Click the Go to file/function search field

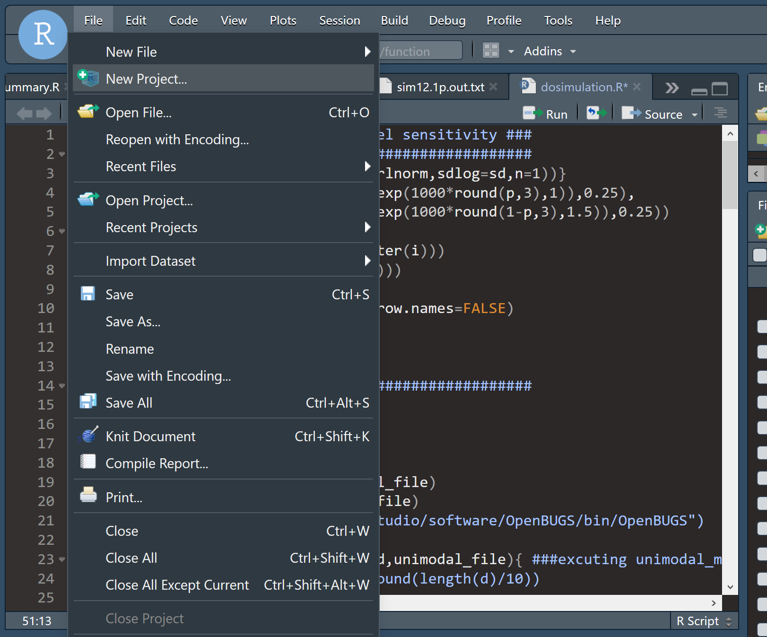420,51
